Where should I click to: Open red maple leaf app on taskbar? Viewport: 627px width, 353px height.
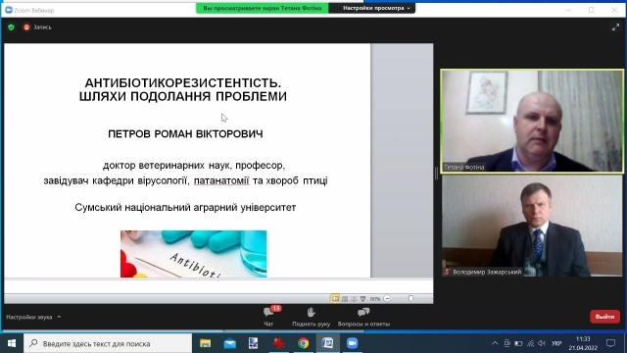pos(278,343)
